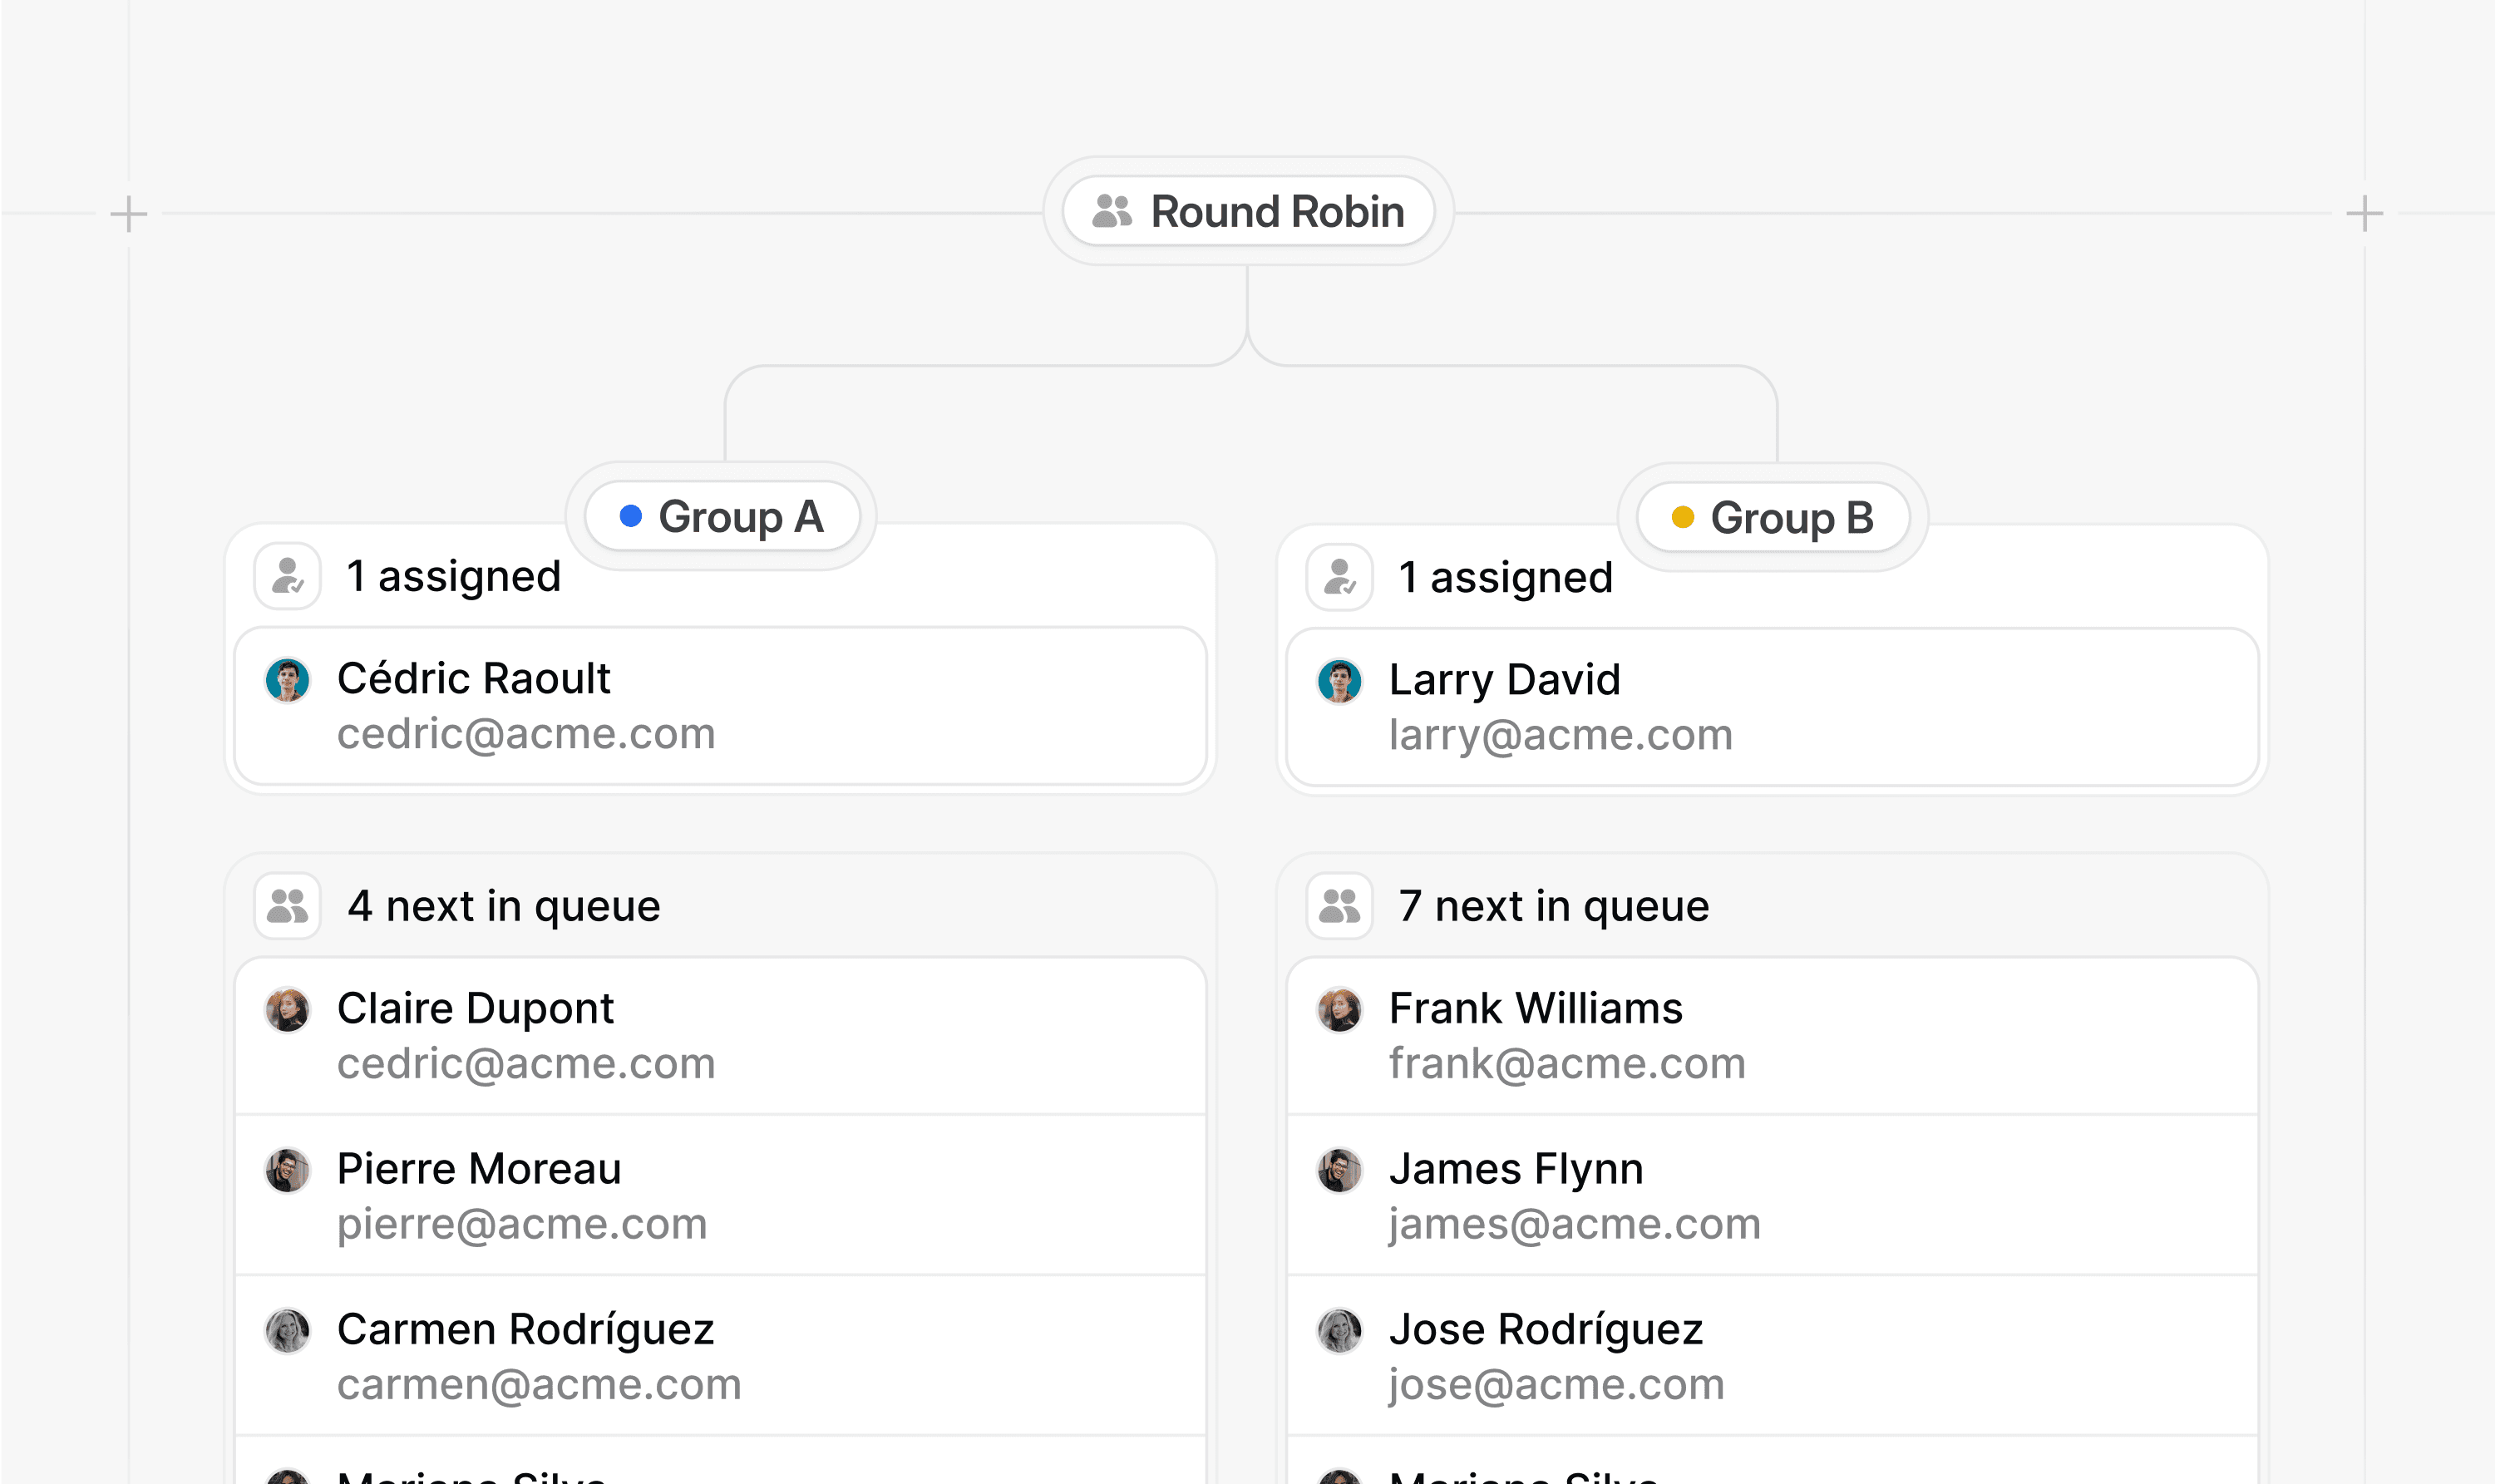
Task: Select the James Flynn name
Action: coord(1516,1168)
